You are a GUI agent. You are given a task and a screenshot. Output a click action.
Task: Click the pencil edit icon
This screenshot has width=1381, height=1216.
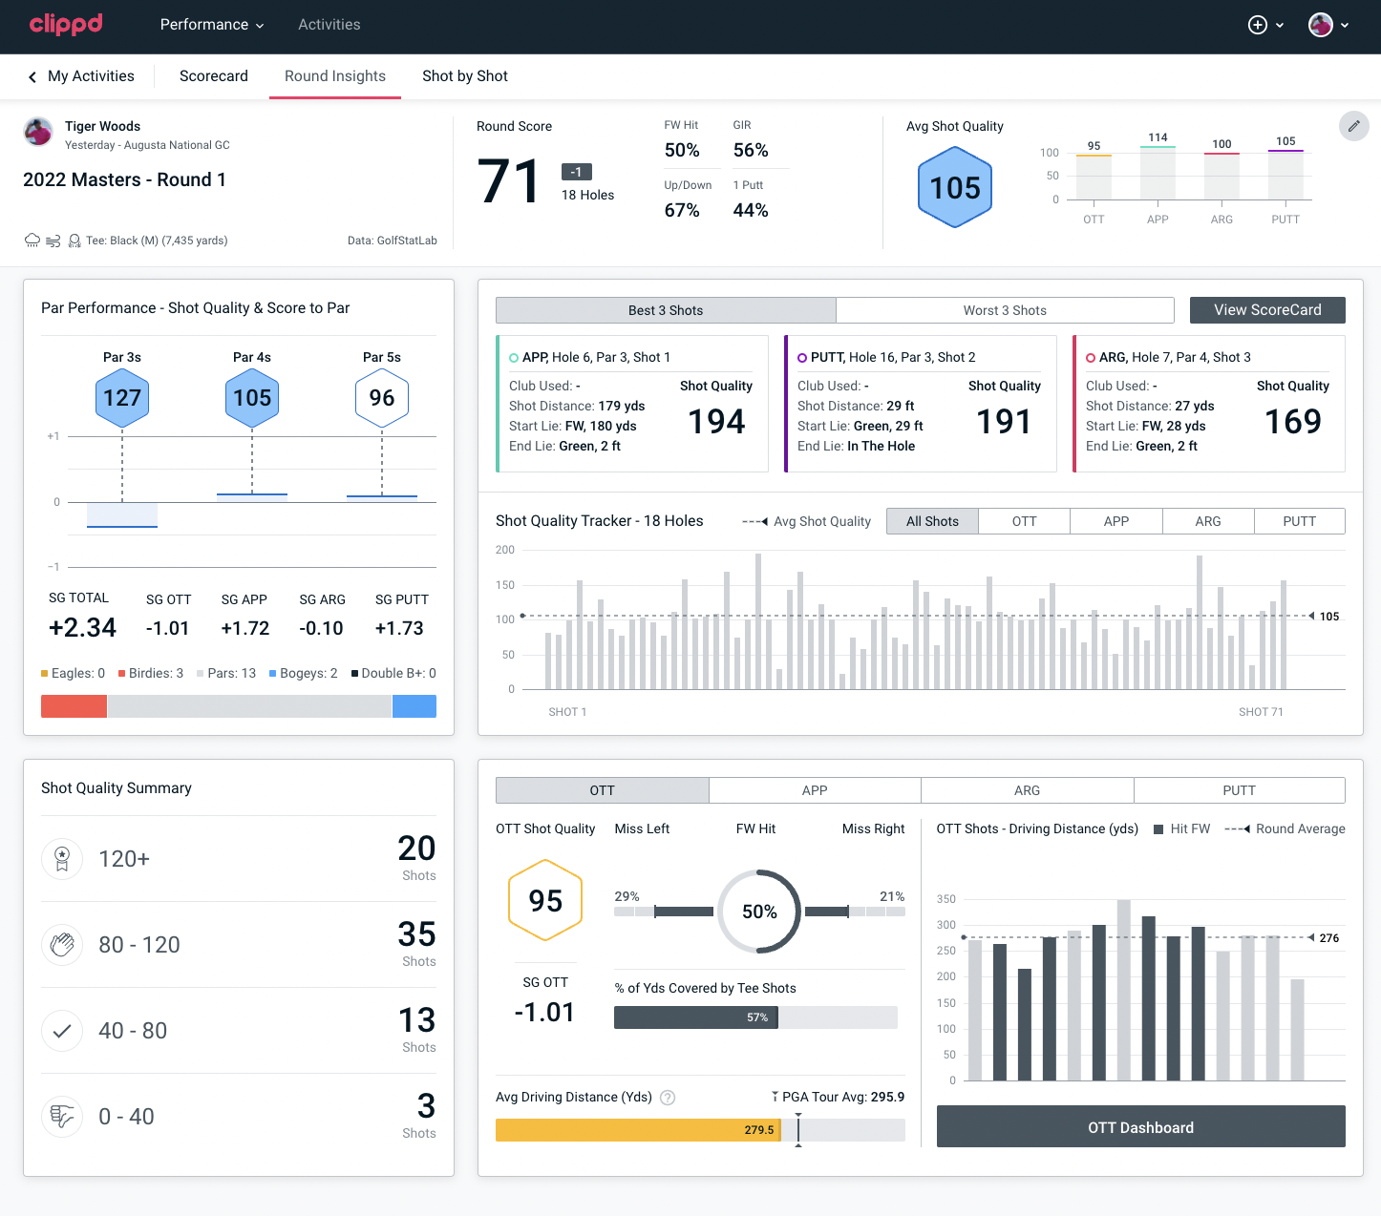pos(1353,126)
